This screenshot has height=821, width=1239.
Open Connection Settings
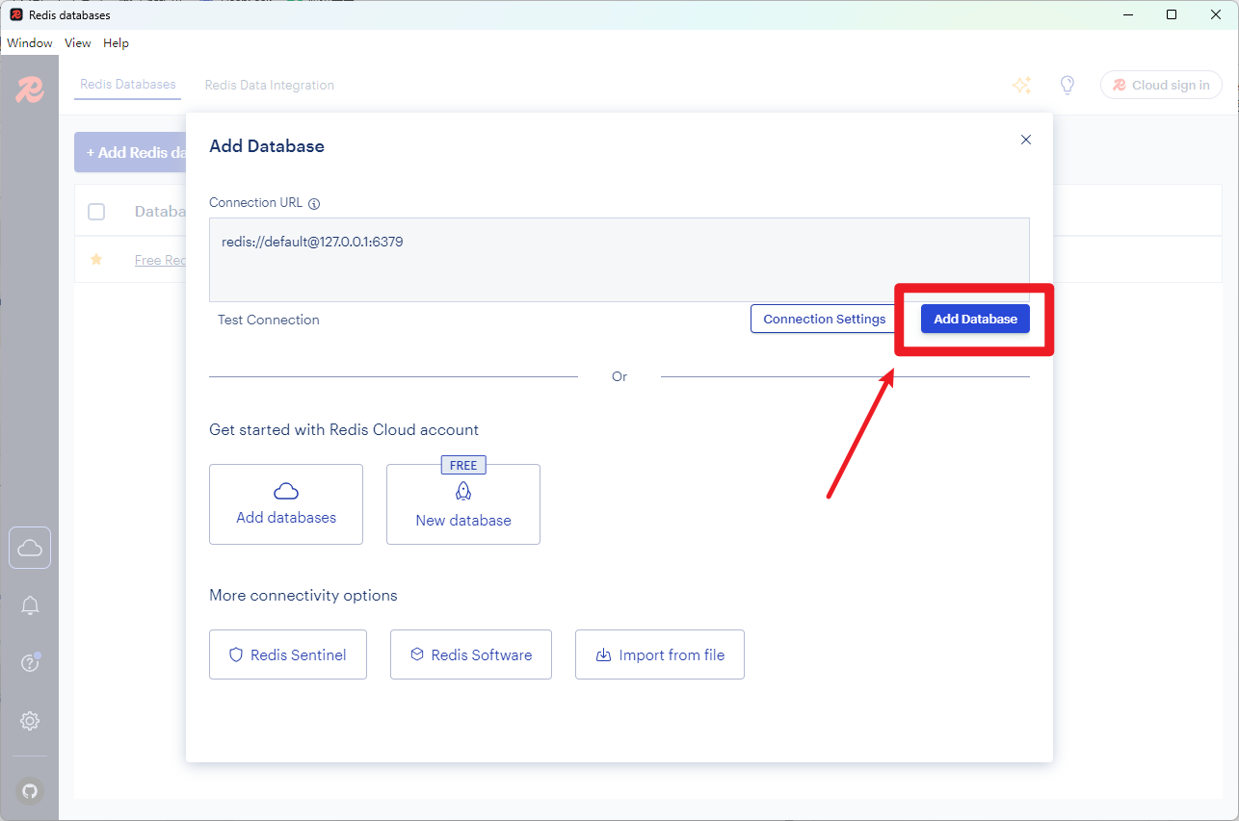[824, 319]
